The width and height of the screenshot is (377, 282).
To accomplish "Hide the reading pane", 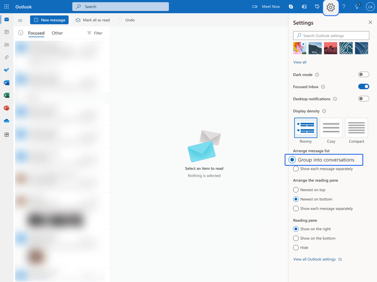I will [295, 248].
